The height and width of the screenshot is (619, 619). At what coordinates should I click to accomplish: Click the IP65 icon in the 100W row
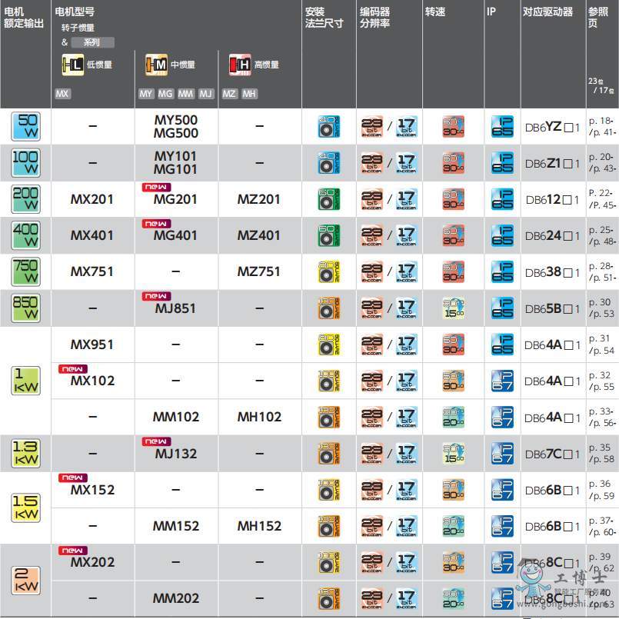point(502,163)
